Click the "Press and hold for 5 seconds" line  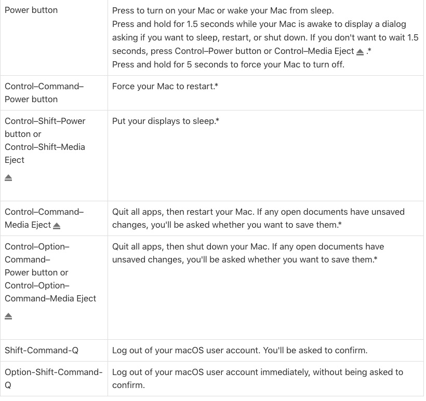click(x=228, y=64)
